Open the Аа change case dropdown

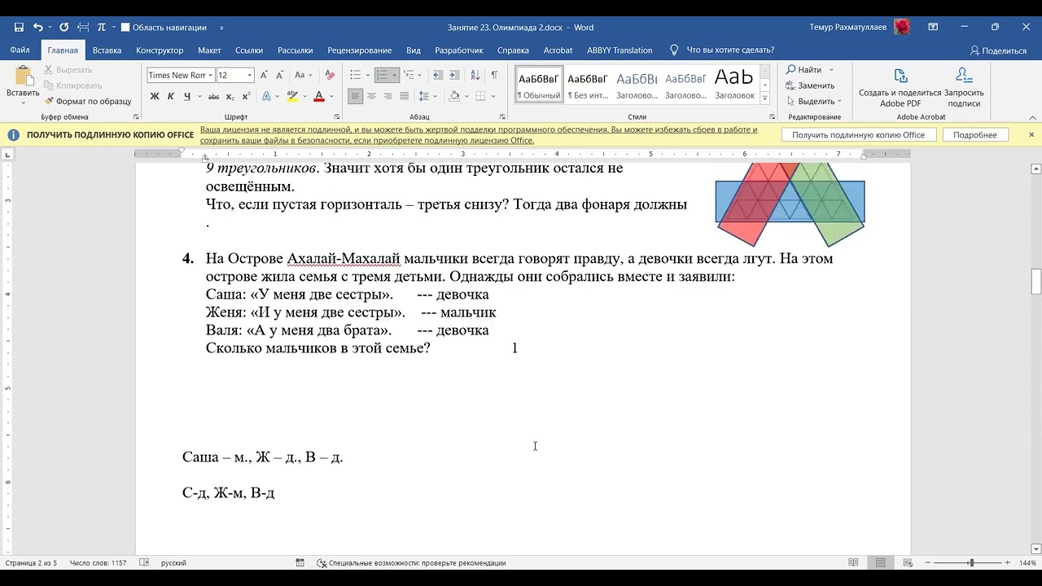tap(303, 75)
